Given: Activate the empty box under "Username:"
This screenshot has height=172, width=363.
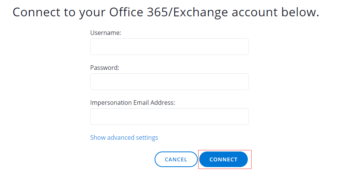Looking at the screenshot, I should [x=169, y=47].
